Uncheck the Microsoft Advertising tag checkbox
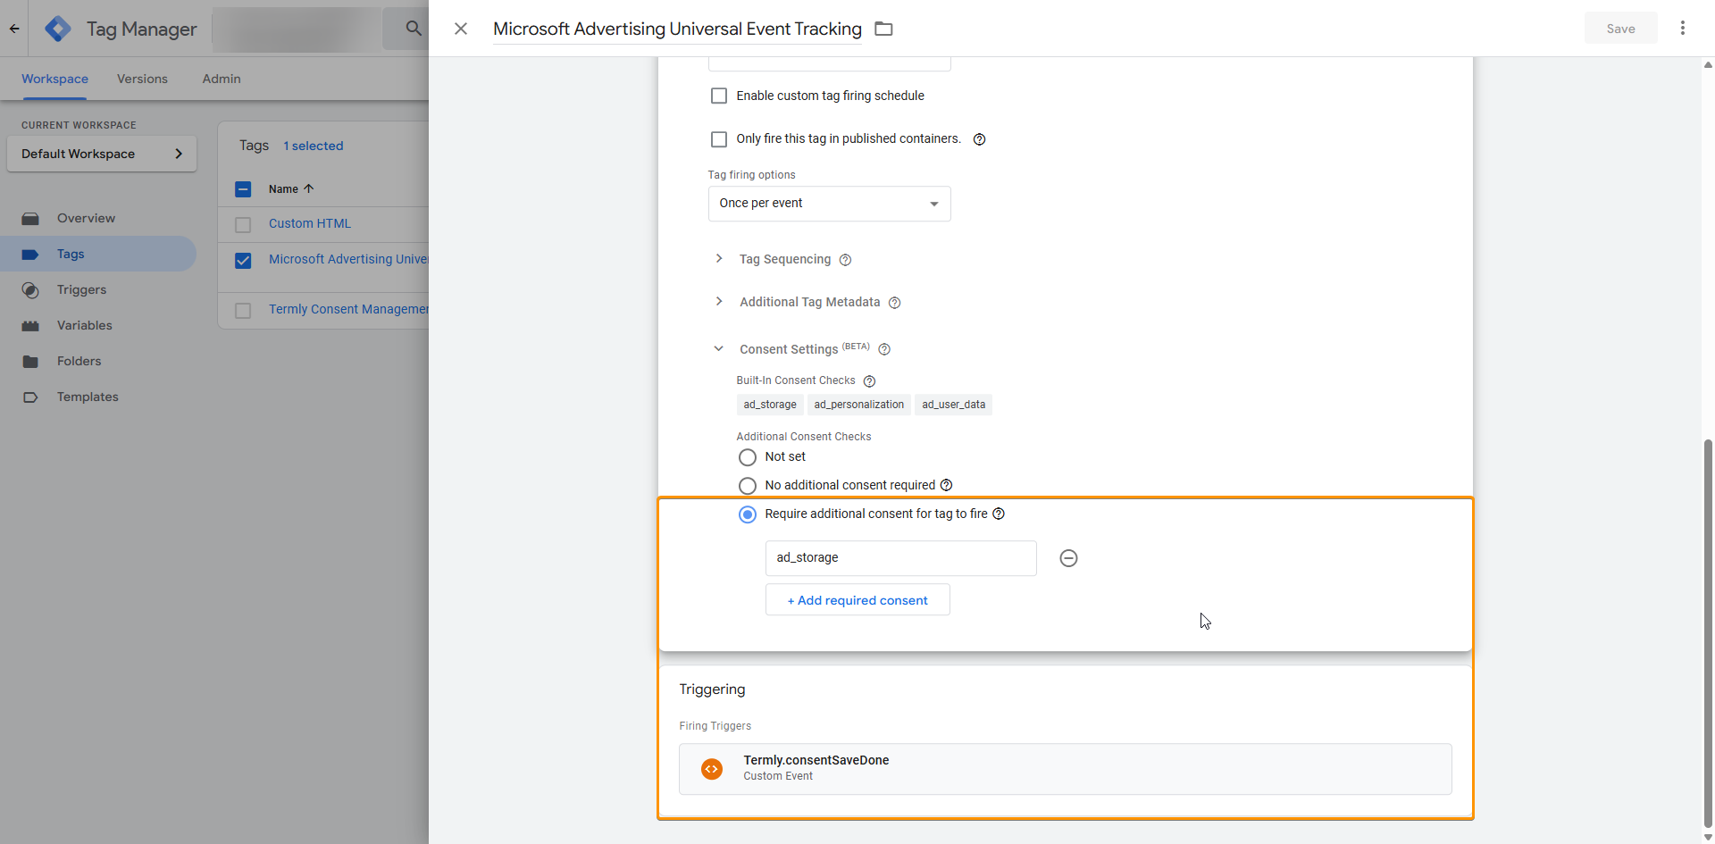 (243, 261)
